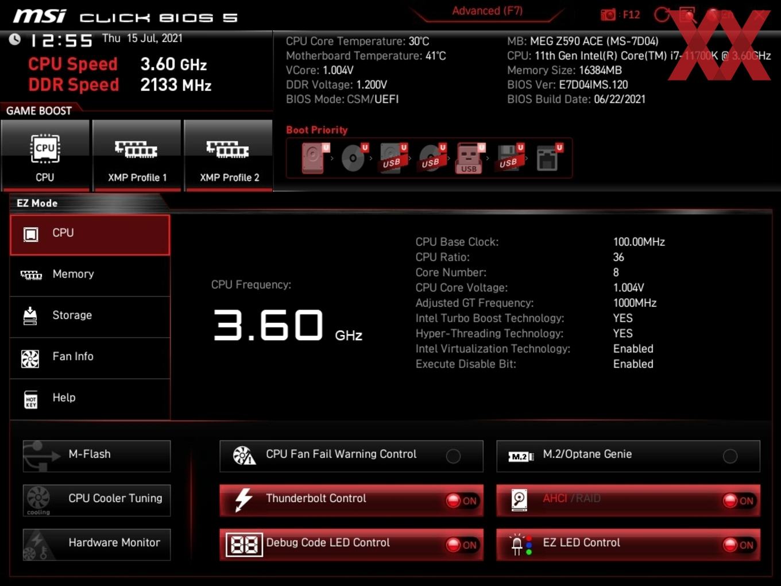Click Execute Disable Bit Enabled value

[633, 364]
